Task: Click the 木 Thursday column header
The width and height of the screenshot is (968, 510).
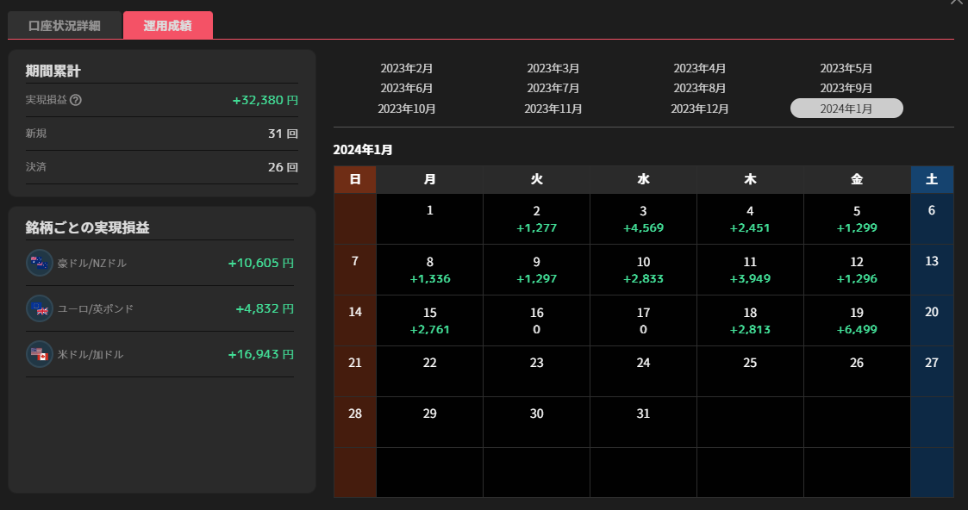Action: click(750, 179)
